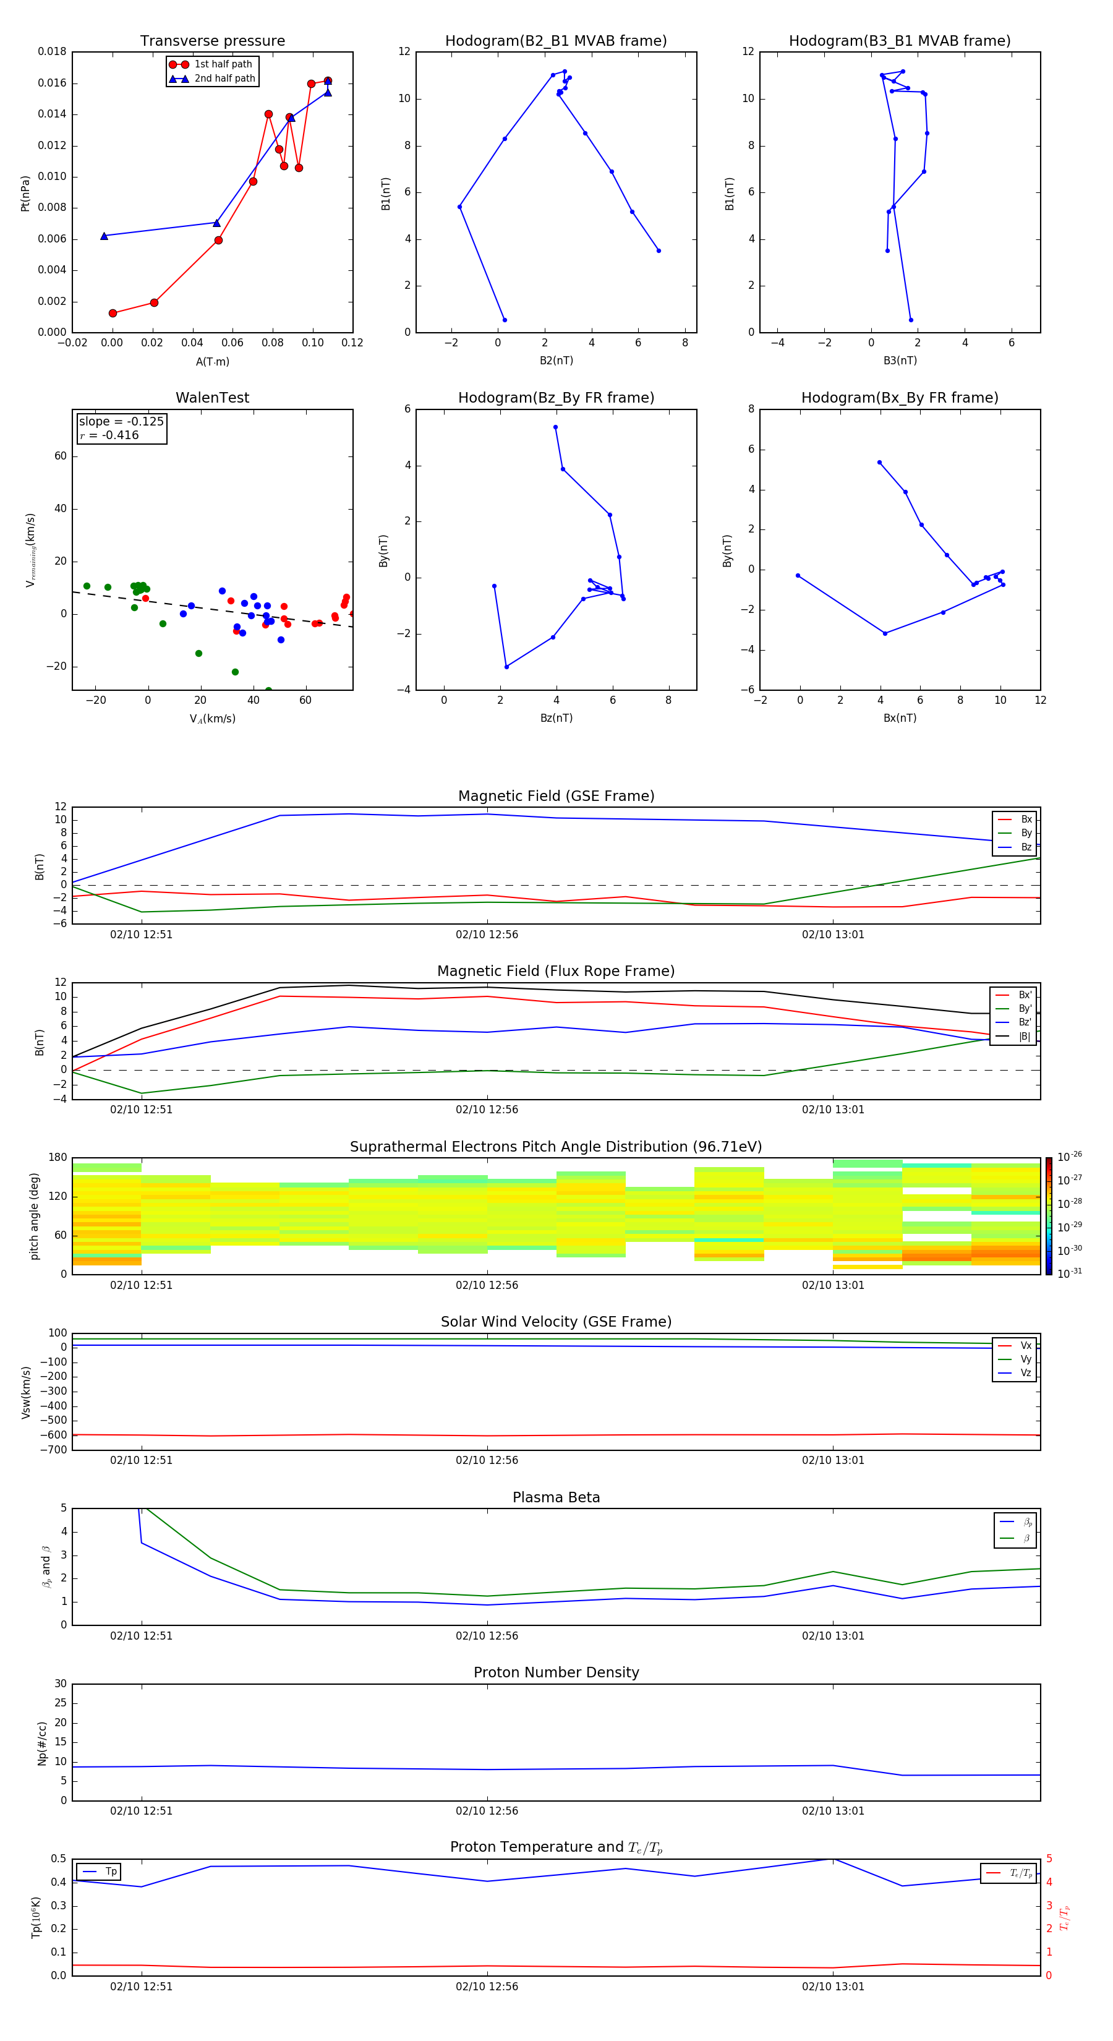Click the "Hodogram(Bx_By FR frame)" title

tap(900, 398)
